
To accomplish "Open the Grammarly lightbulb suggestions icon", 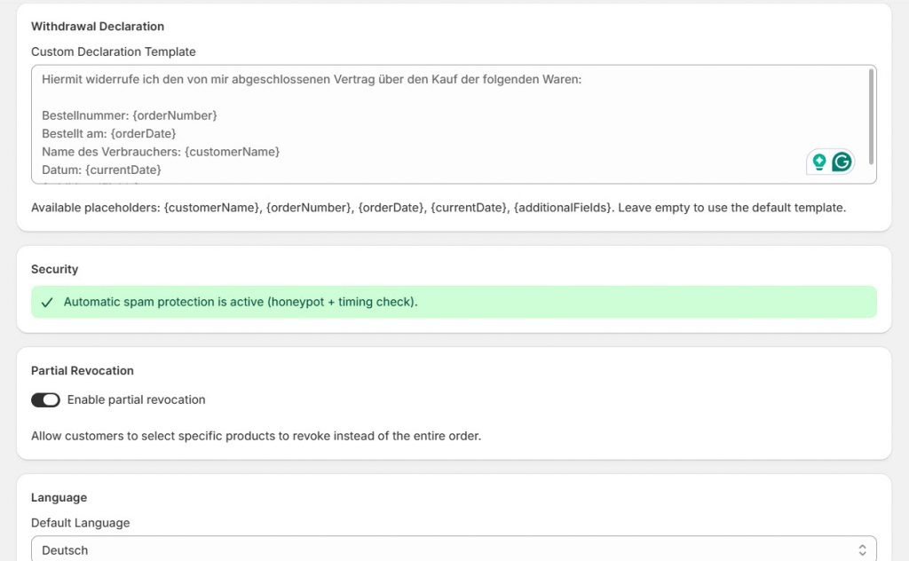I will point(819,162).
